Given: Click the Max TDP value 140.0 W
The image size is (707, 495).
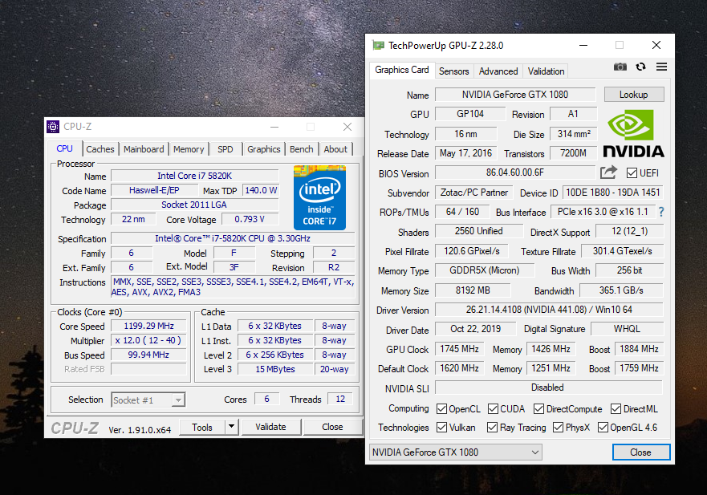Looking at the screenshot, I should [x=261, y=190].
